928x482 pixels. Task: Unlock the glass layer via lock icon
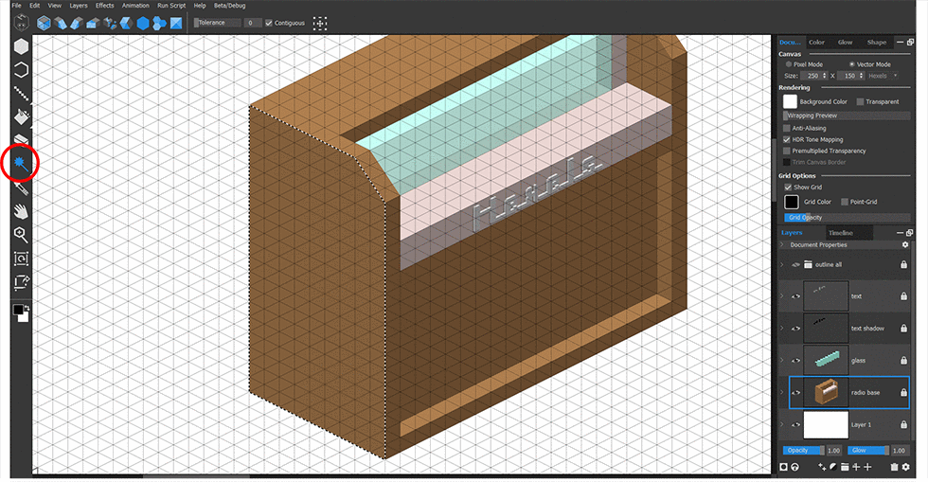tap(904, 361)
